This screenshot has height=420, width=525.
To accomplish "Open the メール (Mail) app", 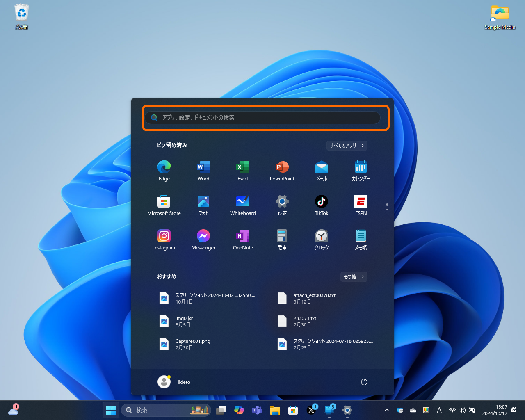I will point(322,171).
